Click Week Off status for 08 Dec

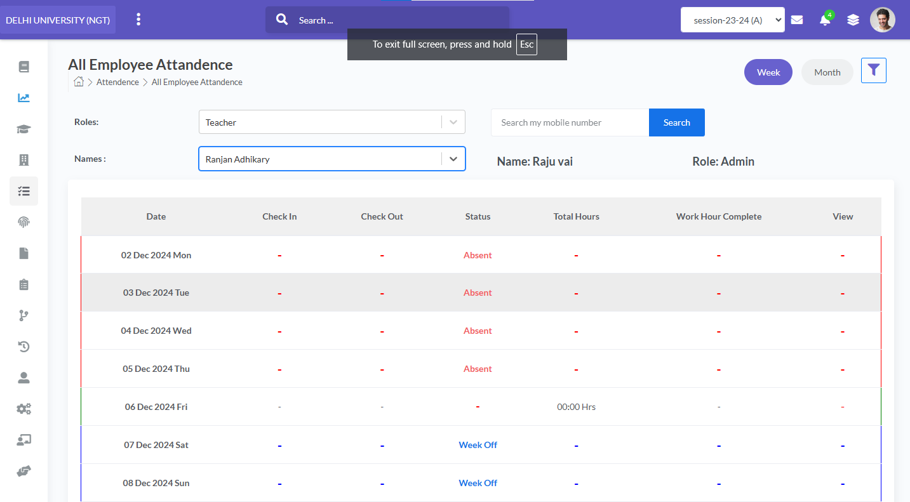coord(478,483)
